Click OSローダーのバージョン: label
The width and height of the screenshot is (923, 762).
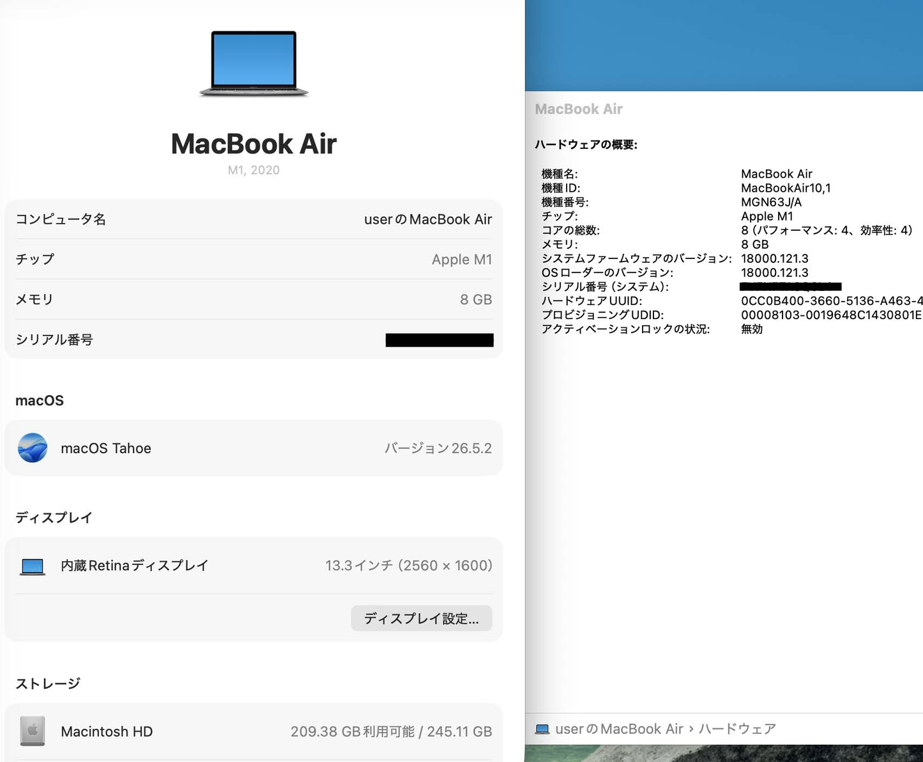(607, 272)
